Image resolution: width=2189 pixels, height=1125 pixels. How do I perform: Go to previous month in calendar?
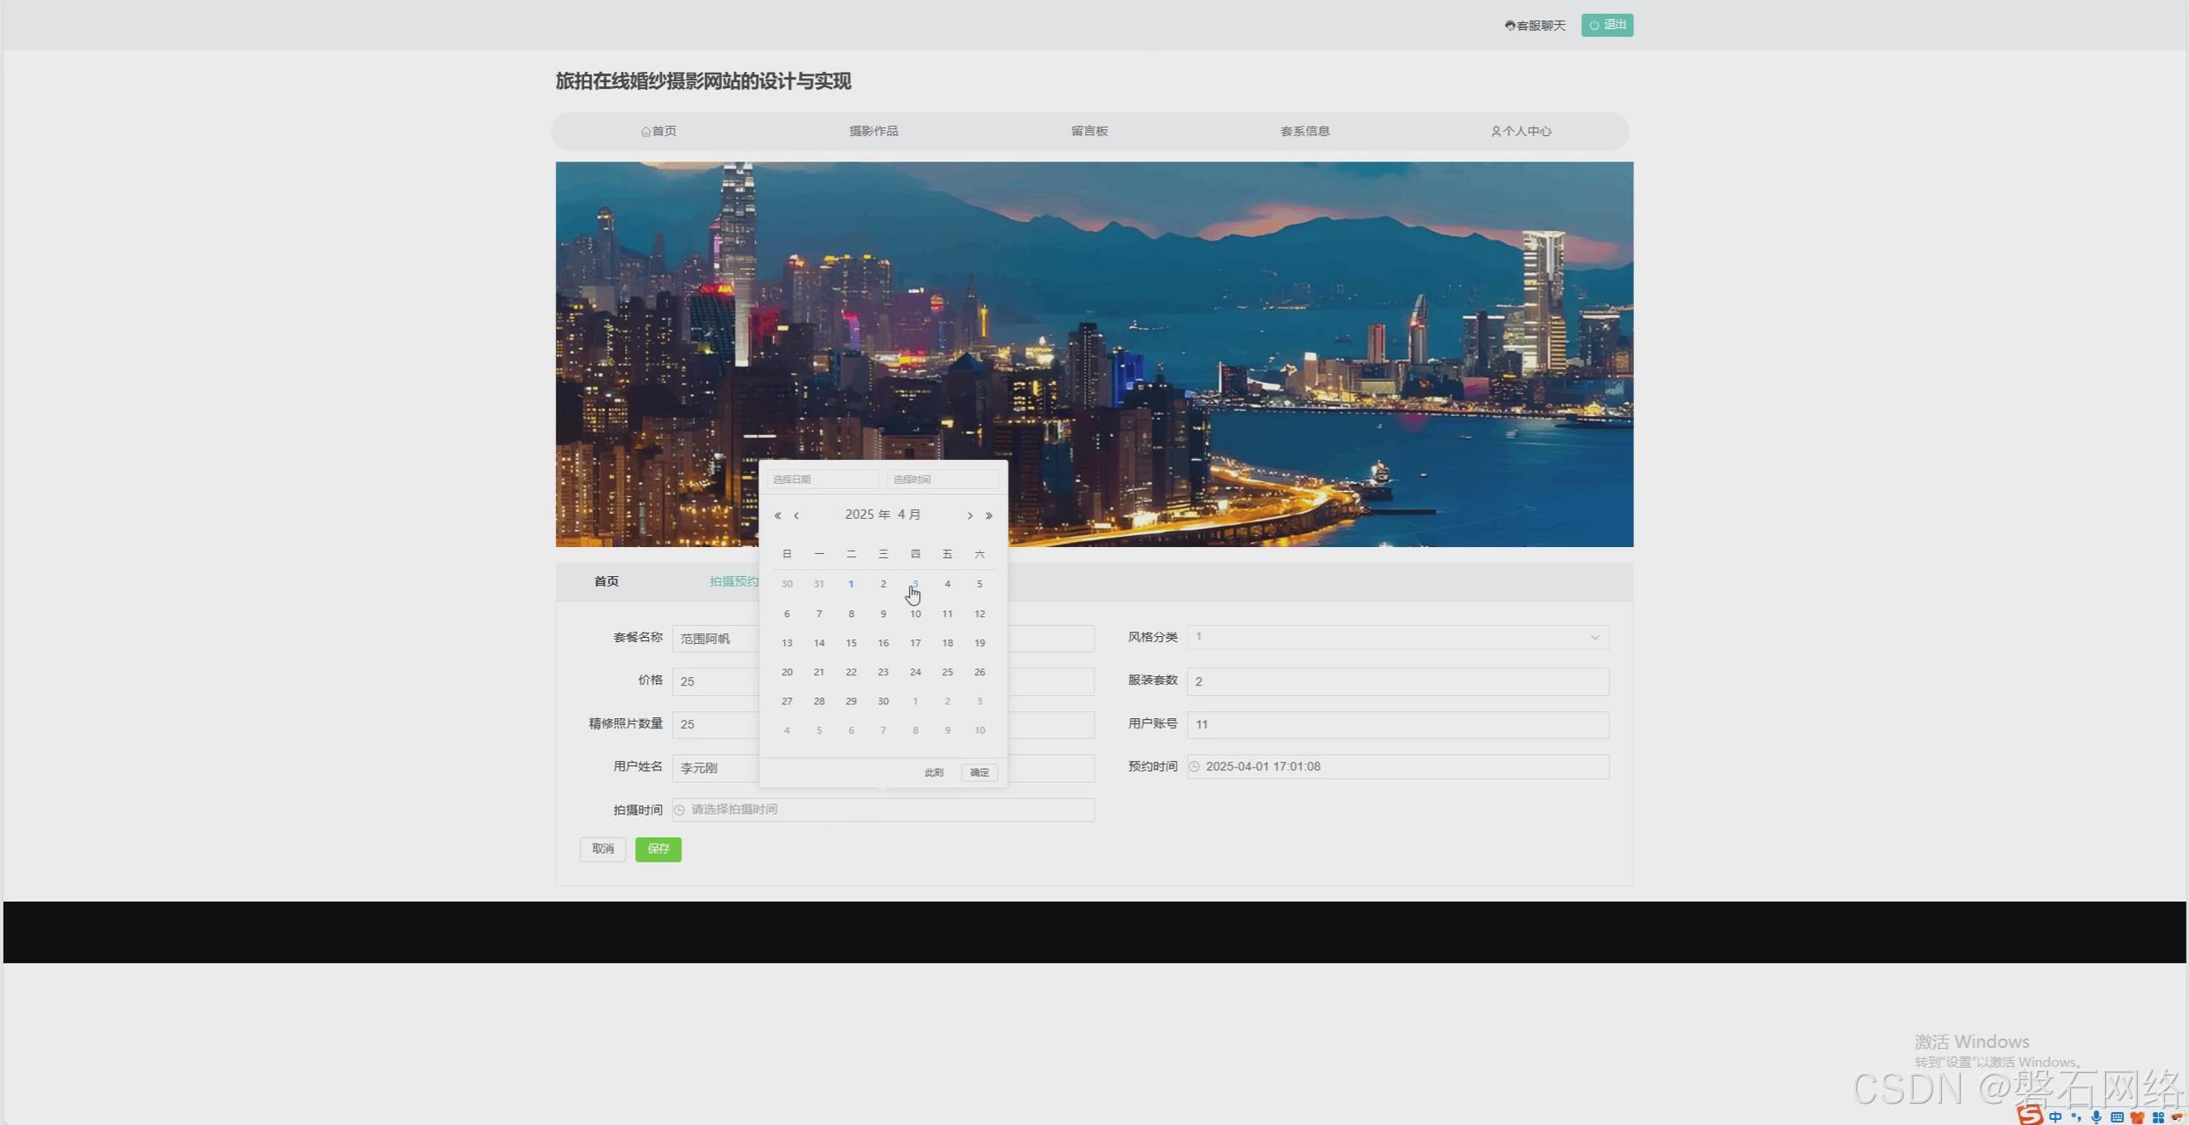pyautogui.click(x=796, y=515)
